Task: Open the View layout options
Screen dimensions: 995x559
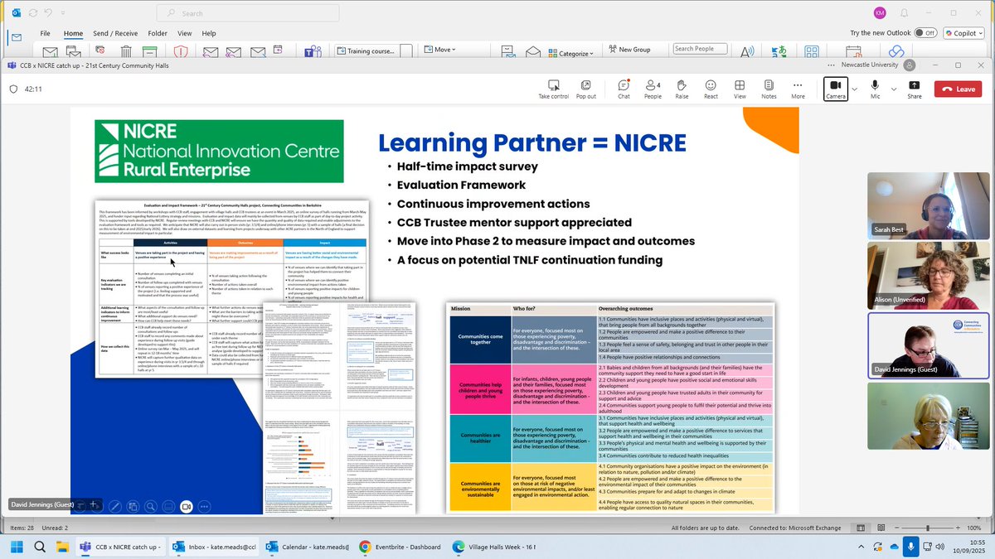Action: point(740,89)
